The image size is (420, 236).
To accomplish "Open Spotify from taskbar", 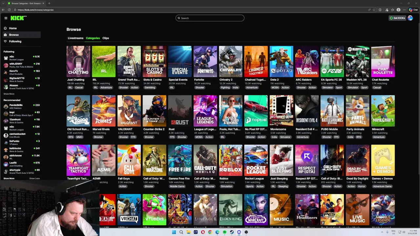I will tap(224, 232).
